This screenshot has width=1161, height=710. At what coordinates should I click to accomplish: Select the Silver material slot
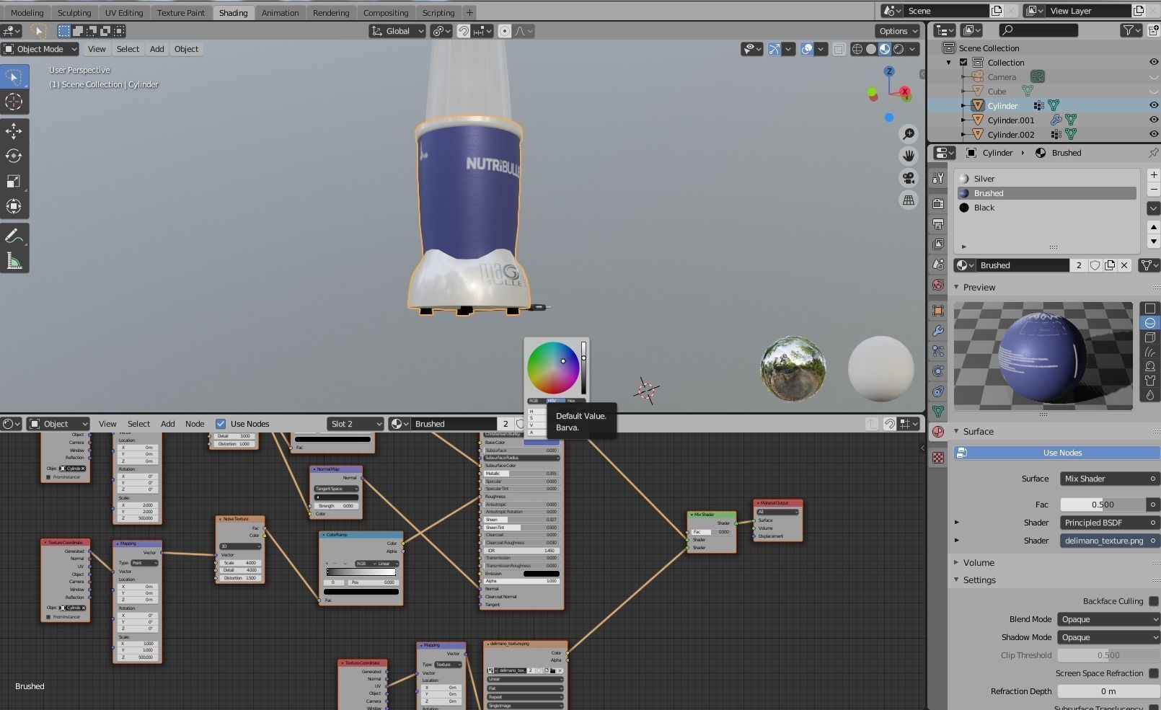pyautogui.click(x=1047, y=179)
